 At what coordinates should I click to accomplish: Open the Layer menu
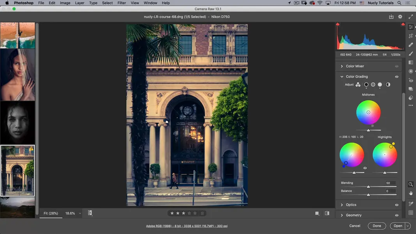pyautogui.click(x=79, y=3)
